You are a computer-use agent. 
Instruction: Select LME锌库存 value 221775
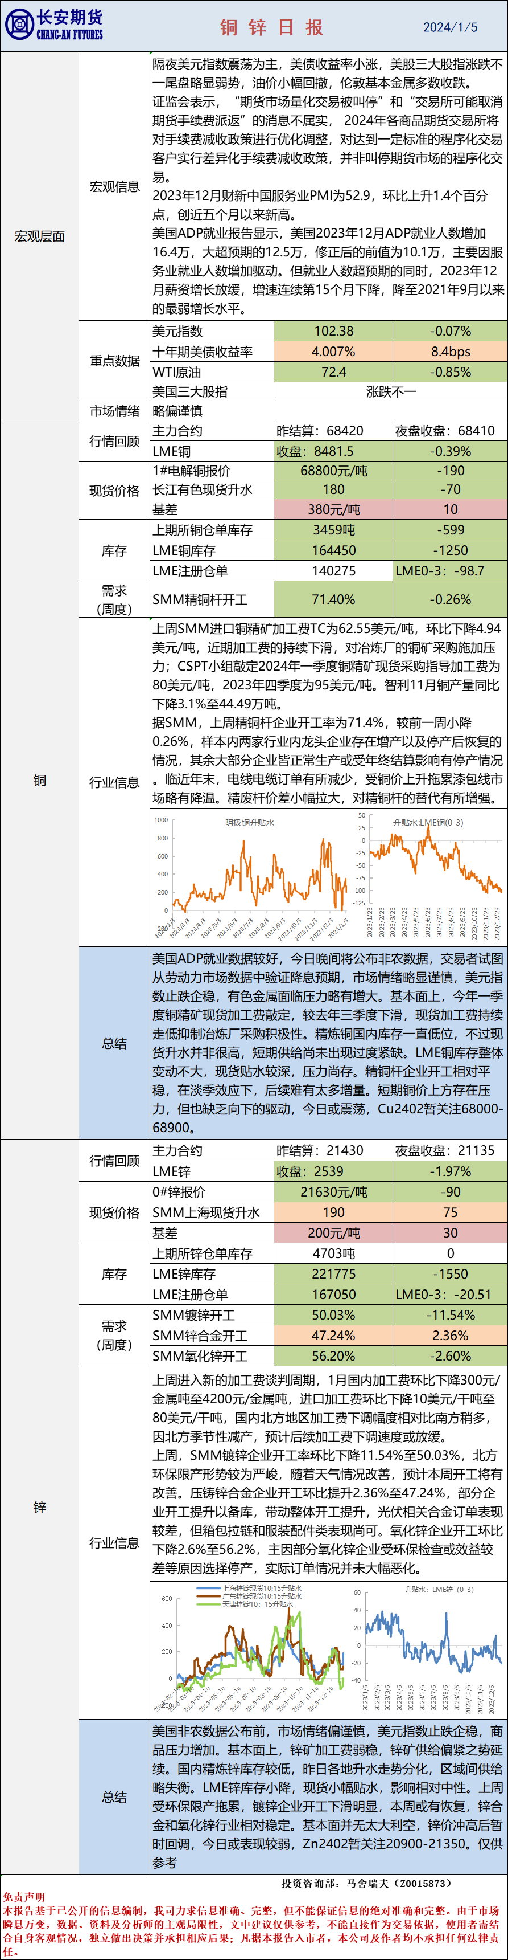[x=333, y=1273]
